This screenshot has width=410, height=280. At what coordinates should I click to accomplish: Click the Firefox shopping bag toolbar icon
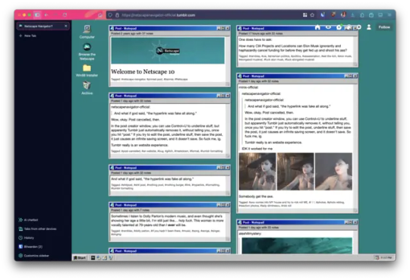click(x=371, y=15)
